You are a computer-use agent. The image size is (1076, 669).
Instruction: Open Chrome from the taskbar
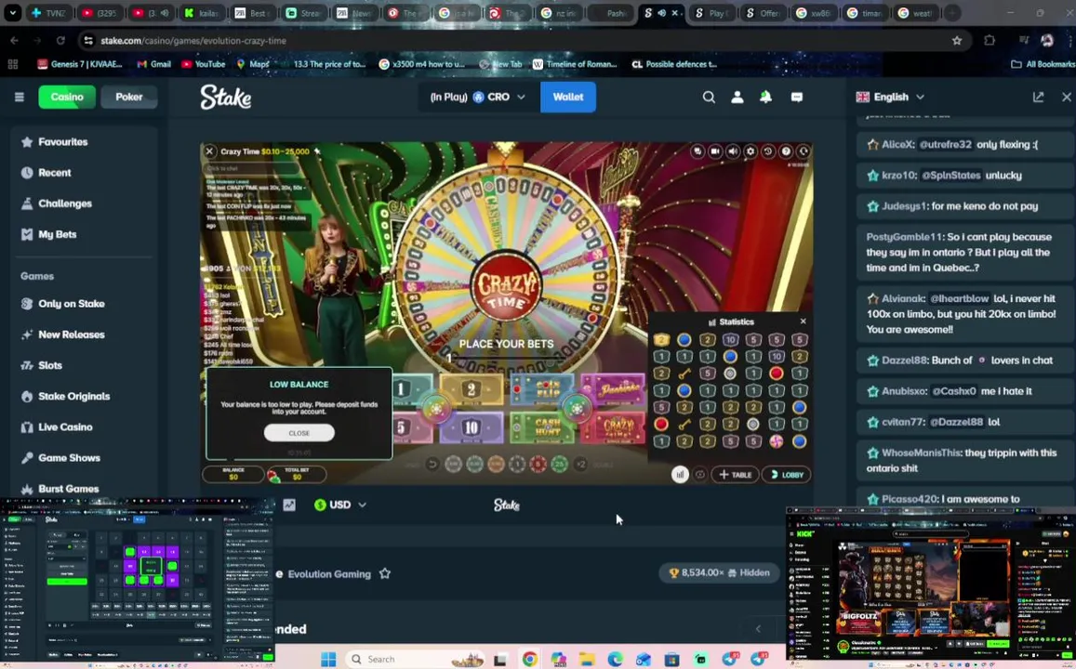click(x=529, y=660)
